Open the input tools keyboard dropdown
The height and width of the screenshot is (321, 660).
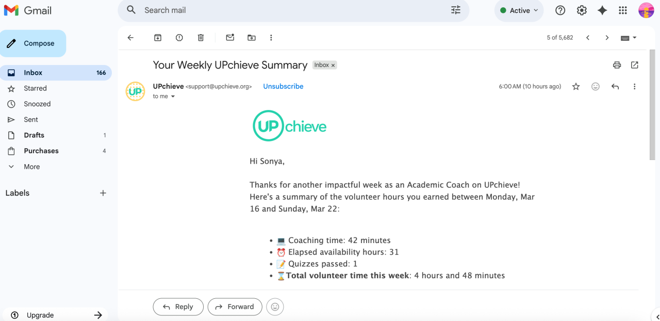pyautogui.click(x=629, y=38)
